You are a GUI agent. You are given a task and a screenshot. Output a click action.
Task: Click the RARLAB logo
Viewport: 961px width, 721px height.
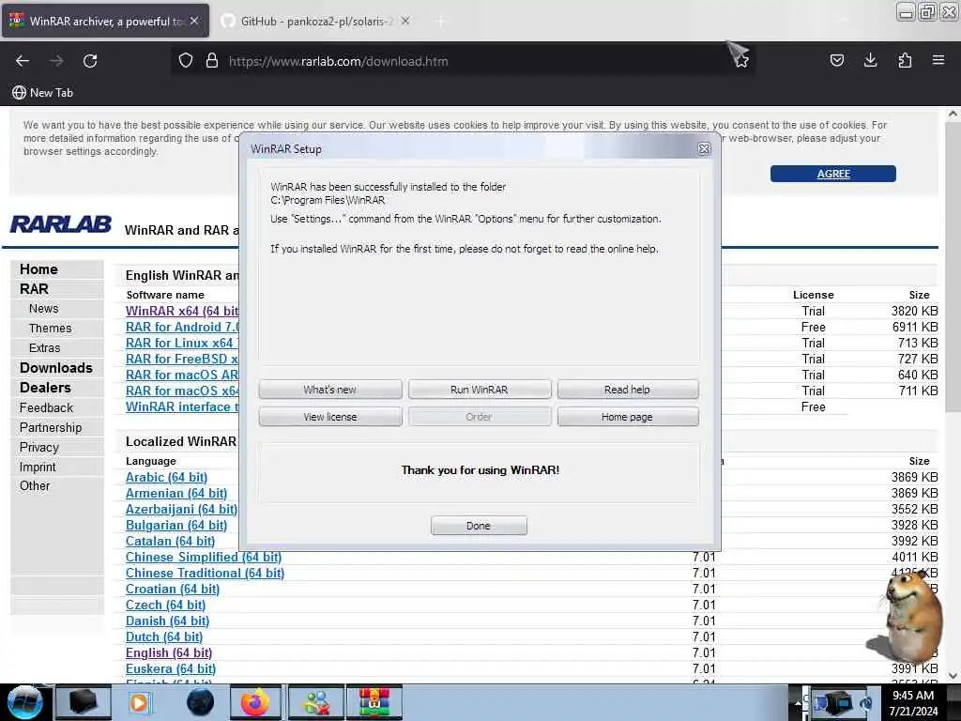tap(61, 224)
